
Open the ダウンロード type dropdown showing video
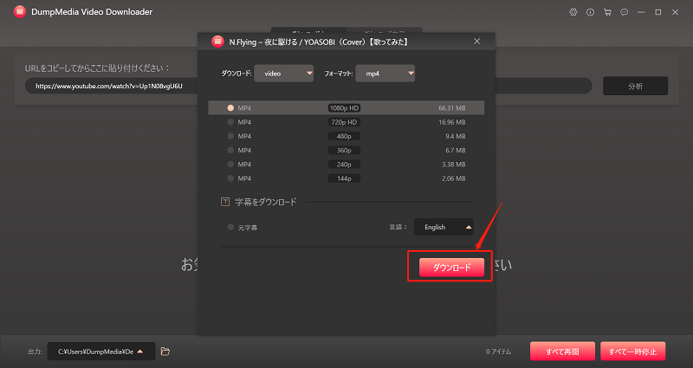(284, 74)
